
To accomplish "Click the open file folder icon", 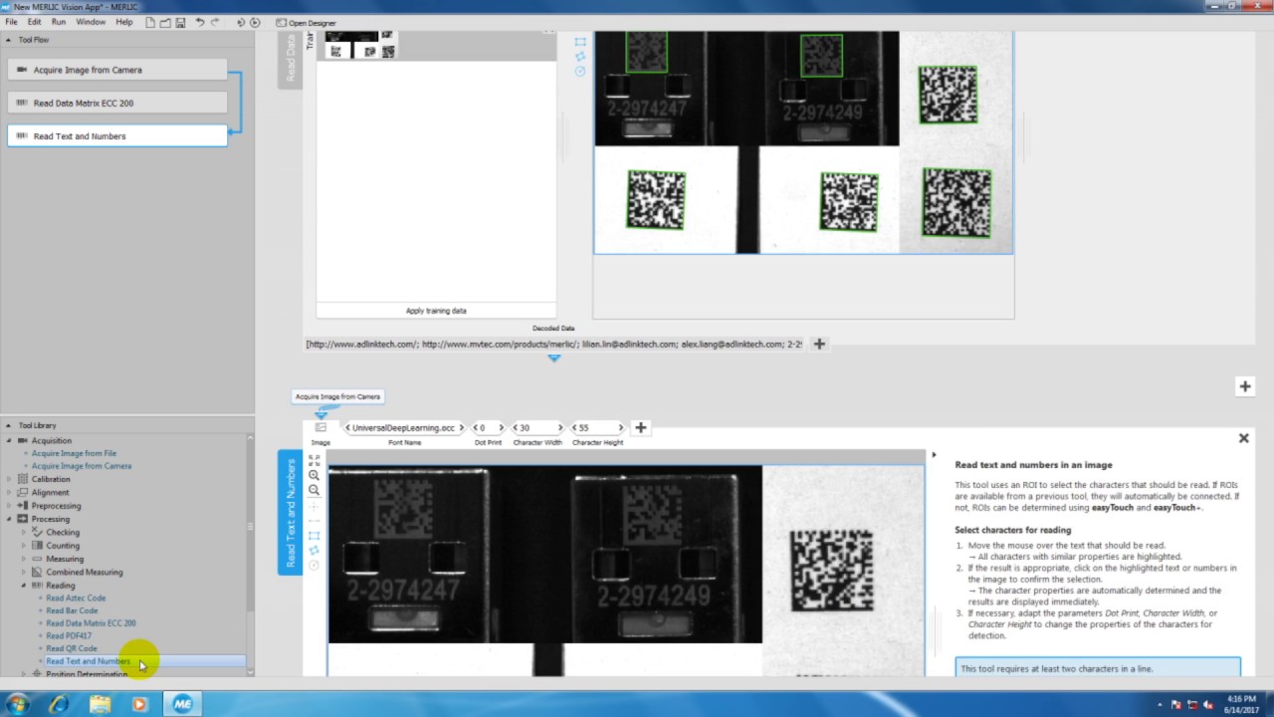I will (165, 22).
